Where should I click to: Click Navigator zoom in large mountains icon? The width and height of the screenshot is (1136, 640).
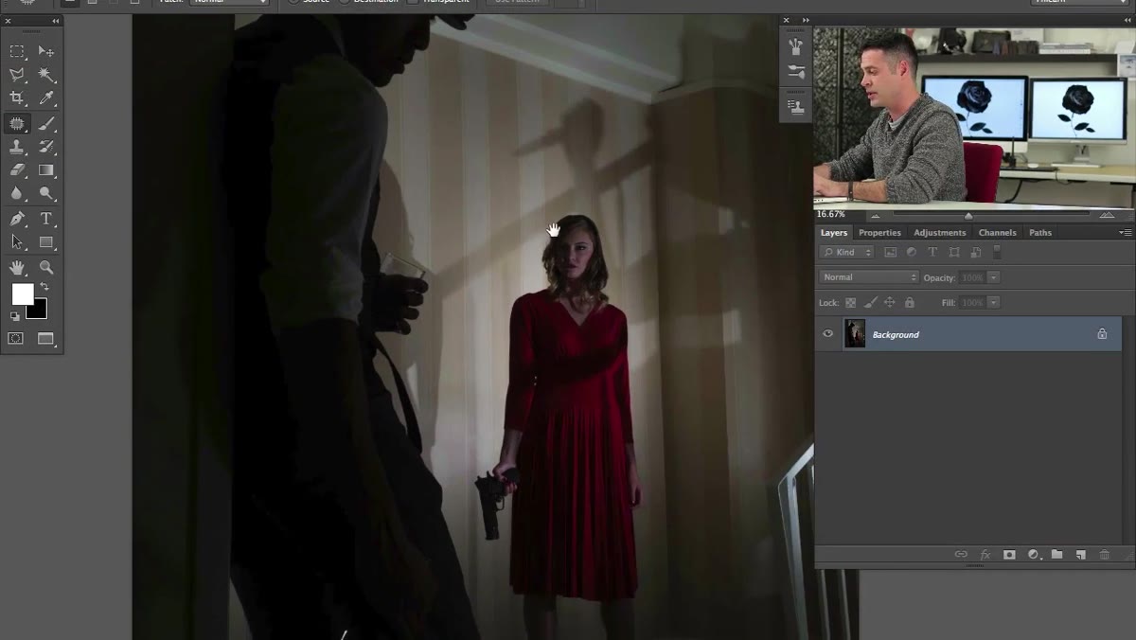1107,215
